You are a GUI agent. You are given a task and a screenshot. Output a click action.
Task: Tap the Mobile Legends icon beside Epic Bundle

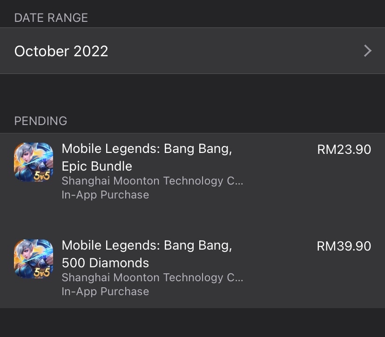pos(34,162)
